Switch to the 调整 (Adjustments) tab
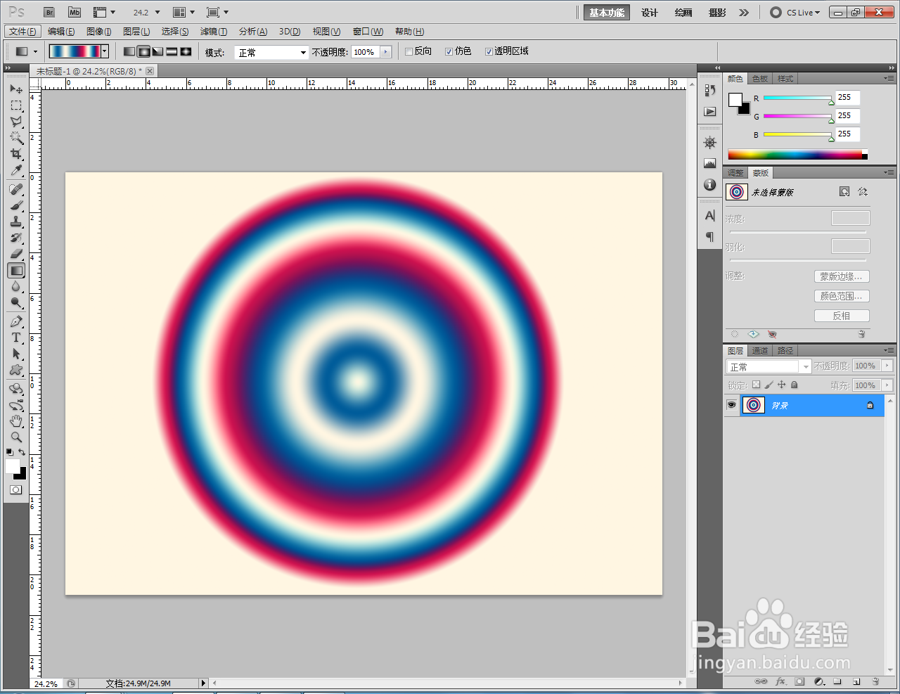The image size is (900, 694). 735,173
